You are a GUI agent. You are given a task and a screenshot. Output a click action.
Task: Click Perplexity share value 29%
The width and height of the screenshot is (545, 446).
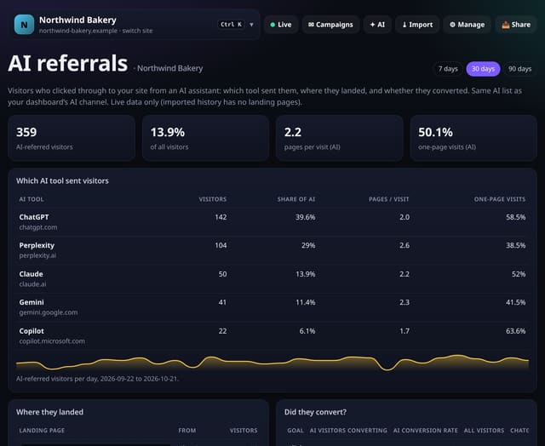tap(308, 246)
